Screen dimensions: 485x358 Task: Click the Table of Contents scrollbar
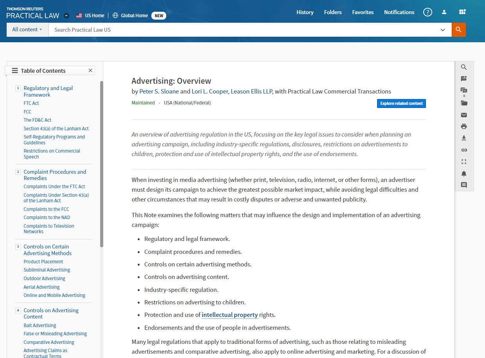(102, 164)
